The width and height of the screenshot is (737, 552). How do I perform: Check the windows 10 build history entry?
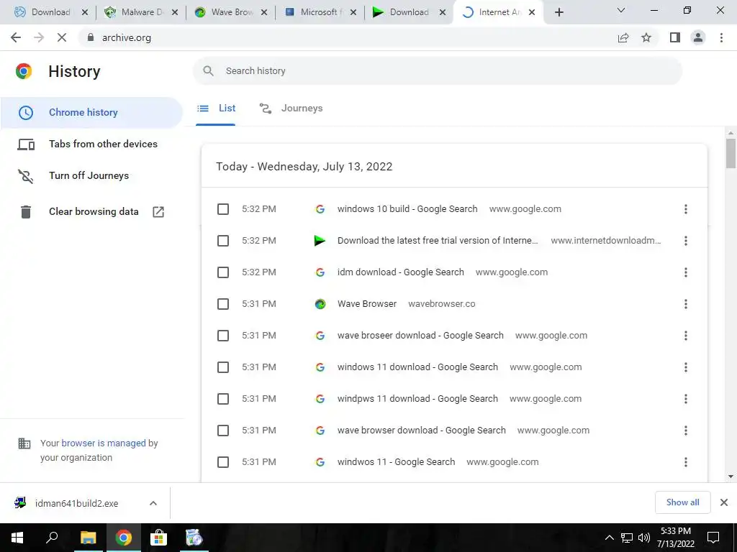pyautogui.click(x=223, y=209)
